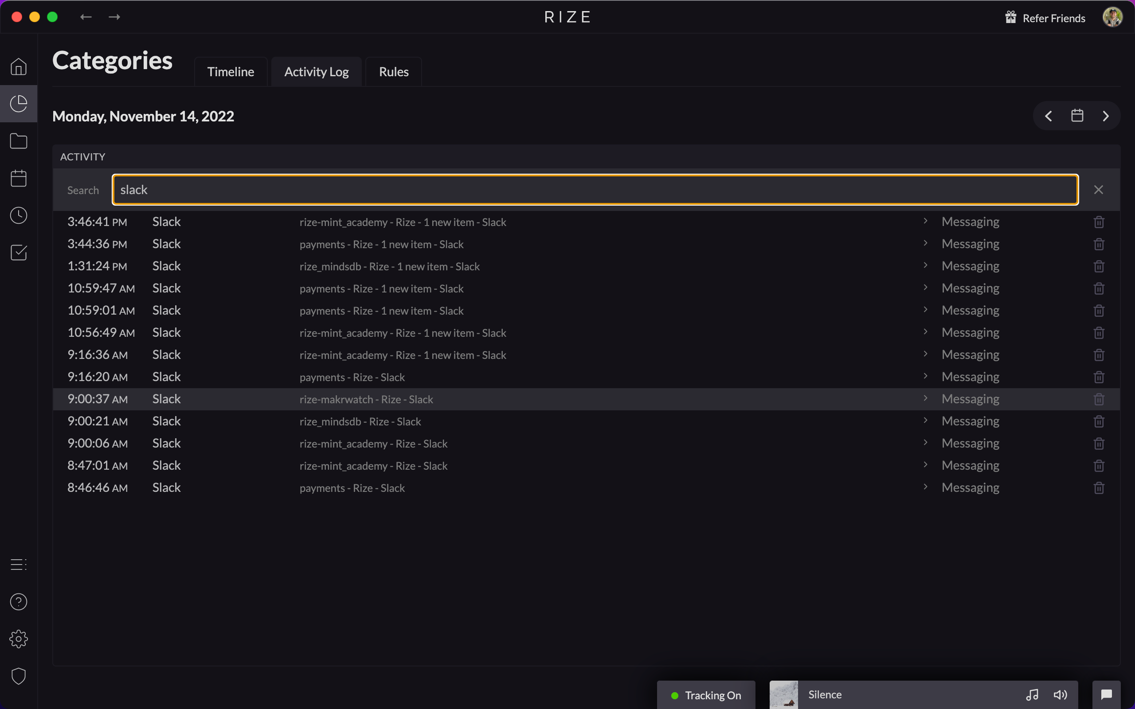This screenshot has width=1135, height=709.
Task: Open the Home dashboard icon in sidebar
Action: point(18,66)
